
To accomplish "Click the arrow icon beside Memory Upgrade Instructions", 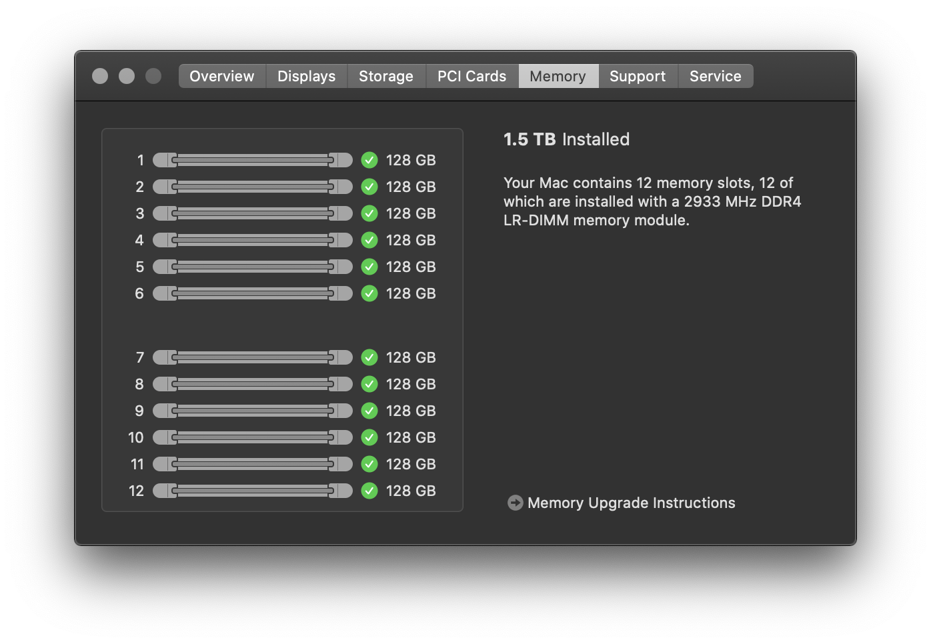I will 515,503.
